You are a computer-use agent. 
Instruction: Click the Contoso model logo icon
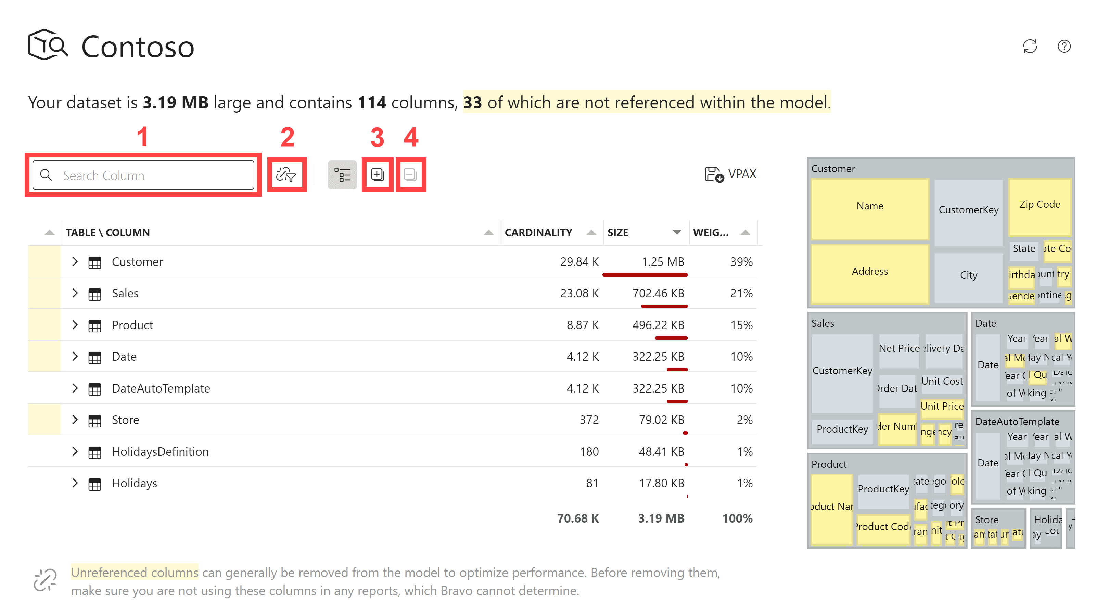click(x=47, y=45)
